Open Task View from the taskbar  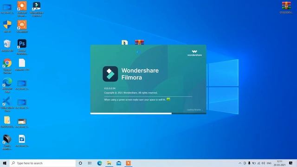pos(90,163)
